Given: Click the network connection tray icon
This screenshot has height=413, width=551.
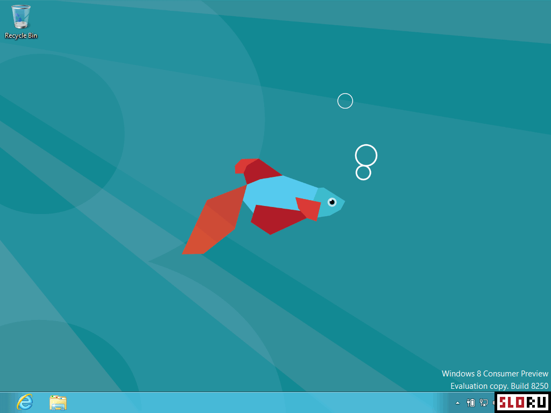Looking at the screenshot, I should pos(484,402).
